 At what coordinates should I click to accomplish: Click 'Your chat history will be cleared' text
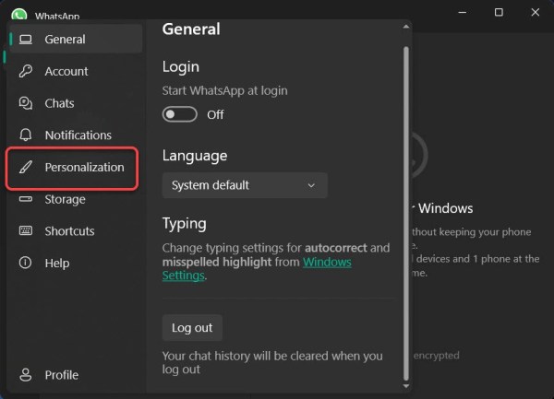272,363
